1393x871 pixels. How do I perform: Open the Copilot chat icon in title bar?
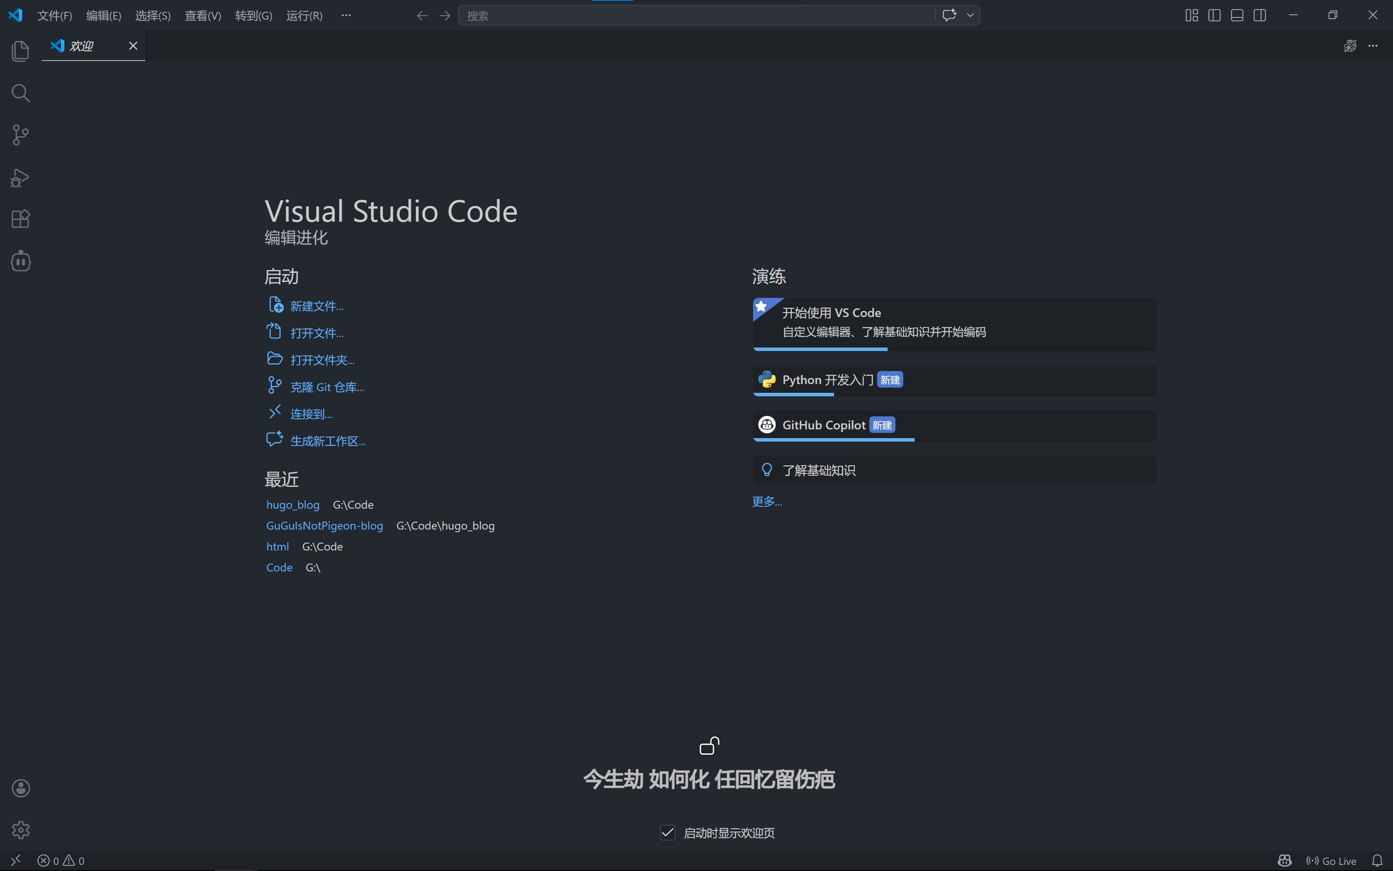(x=950, y=15)
